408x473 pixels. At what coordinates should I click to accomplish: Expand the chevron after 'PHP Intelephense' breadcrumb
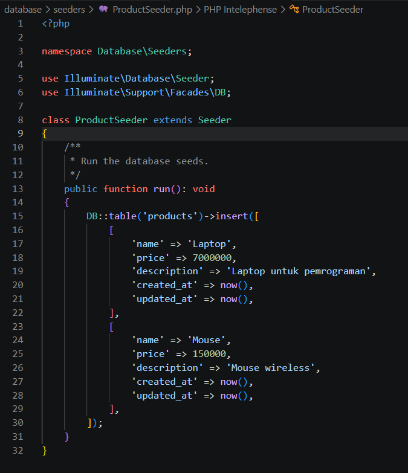tap(283, 10)
